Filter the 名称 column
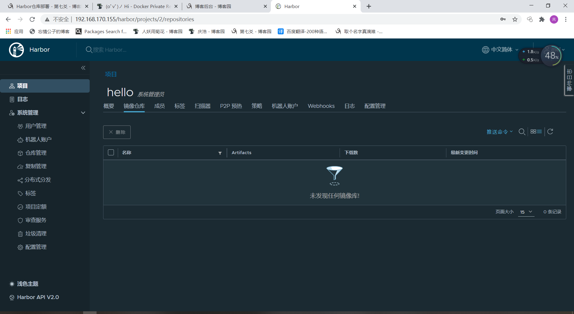Screen dimensions: 574x314 coord(220,153)
